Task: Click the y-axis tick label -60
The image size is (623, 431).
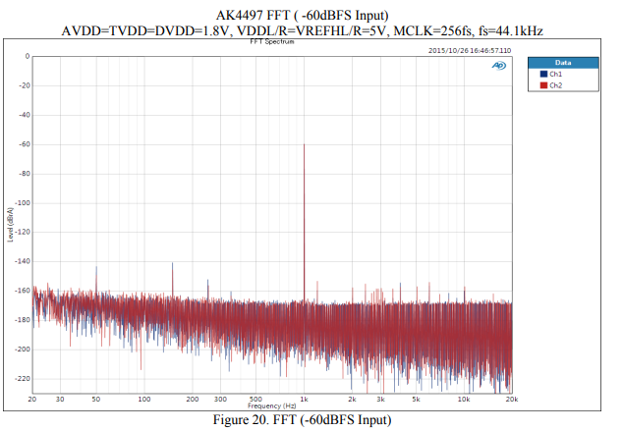Action: point(25,144)
